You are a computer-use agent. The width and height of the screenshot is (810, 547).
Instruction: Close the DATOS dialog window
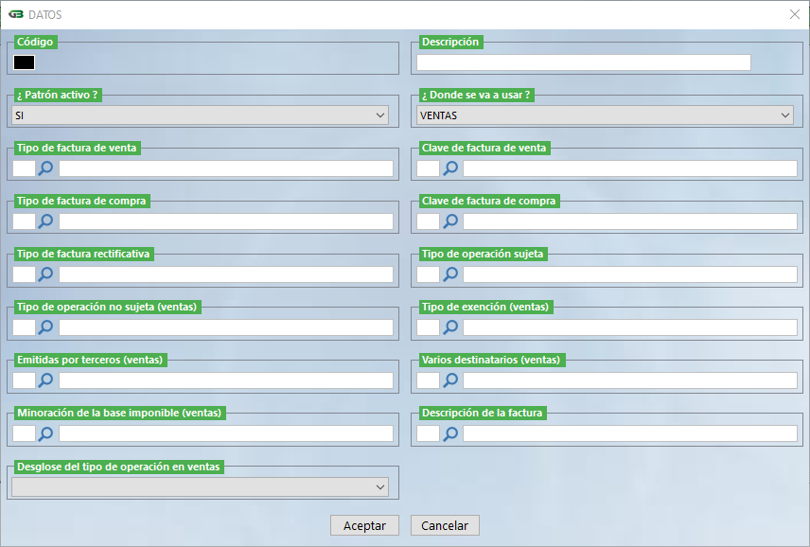pos(795,14)
